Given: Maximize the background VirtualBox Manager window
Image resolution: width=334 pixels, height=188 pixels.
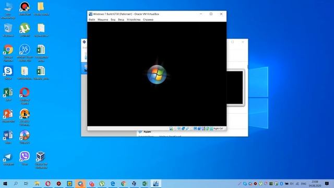Looking at the screenshot, I should [x=232, y=42].
